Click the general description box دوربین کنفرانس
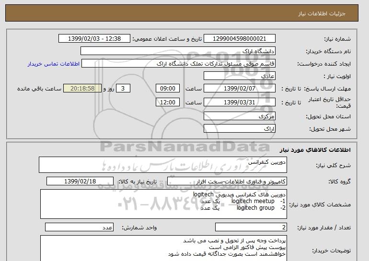The image size is (369, 261). pyautogui.click(x=163, y=165)
